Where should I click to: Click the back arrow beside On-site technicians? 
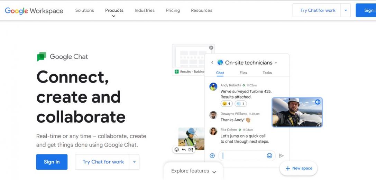(212, 63)
